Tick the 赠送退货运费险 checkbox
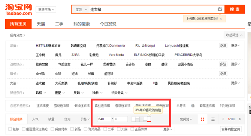Screen dimensions: 251x136 [24, 129]
